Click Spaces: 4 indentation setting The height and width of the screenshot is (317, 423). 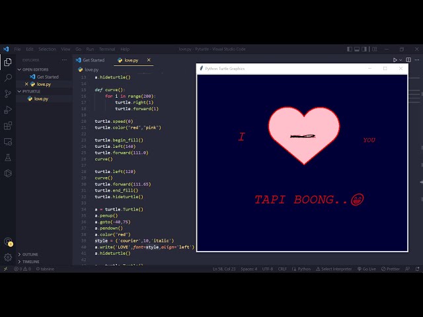tap(249, 269)
